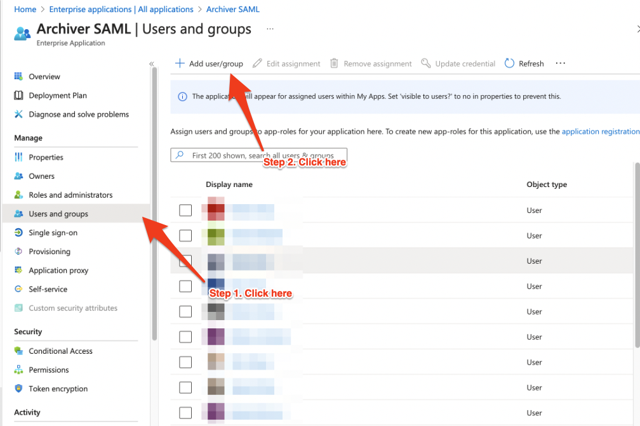The image size is (640, 426).
Task: Click the Self-service icon
Action: (18, 289)
